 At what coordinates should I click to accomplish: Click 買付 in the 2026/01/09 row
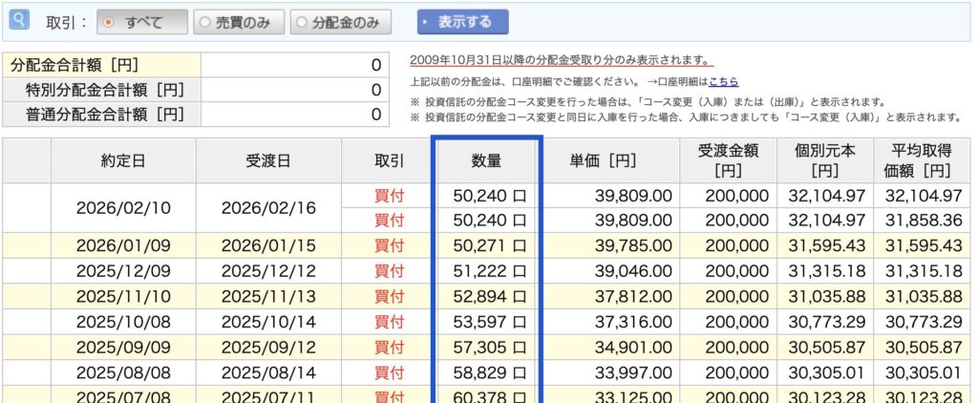(389, 245)
